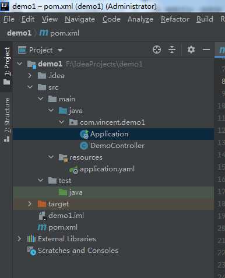Open the Analyze menu
The image size is (225, 278).
pos(140,19)
